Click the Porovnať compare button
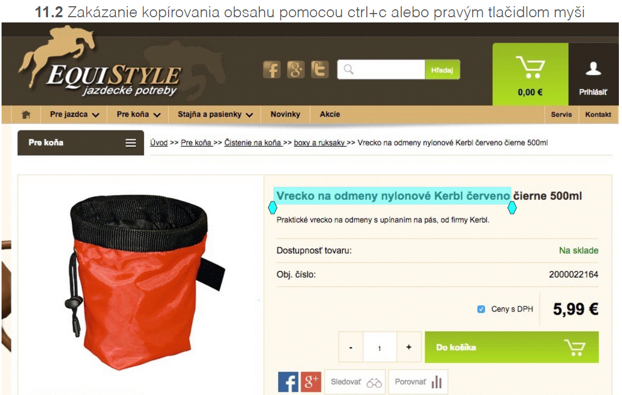622x395 pixels. coord(418,382)
